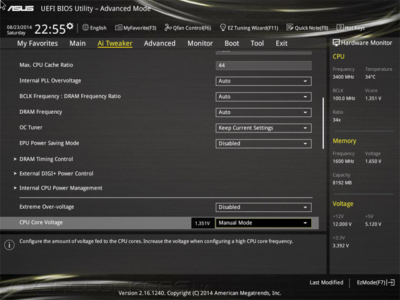This screenshot has width=400, height=300.
Task: Open Internal PLL Overvoltage dropdown
Action: 264,81
